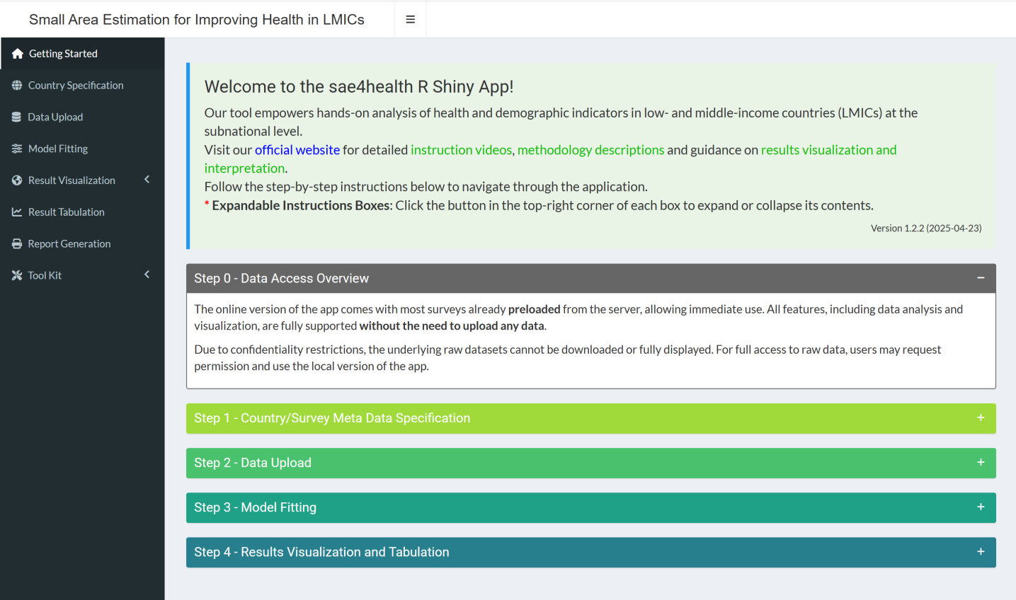Image resolution: width=1016 pixels, height=600 pixels.
Task: Click the home icon beside Getting Started
Action: 18,54
